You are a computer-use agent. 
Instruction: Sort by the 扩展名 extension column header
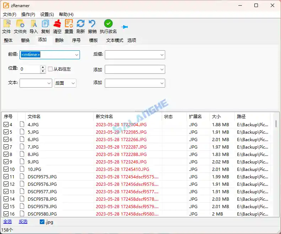[198, 116]
